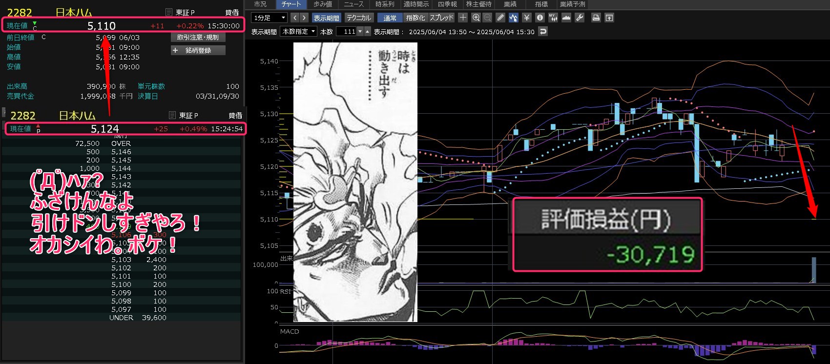
Task: Click the area chart icon
Action: click(x=566, y=18)
